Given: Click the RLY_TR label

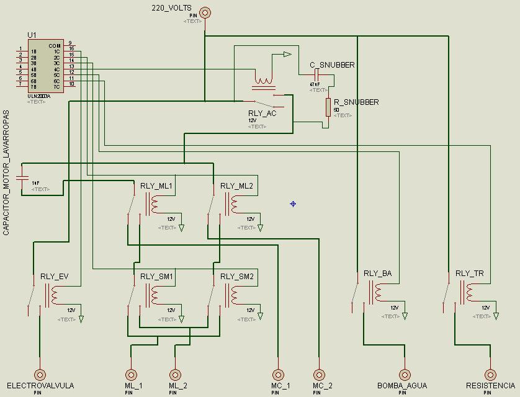Looking at the screenshot, I should (x=469, y=274).
